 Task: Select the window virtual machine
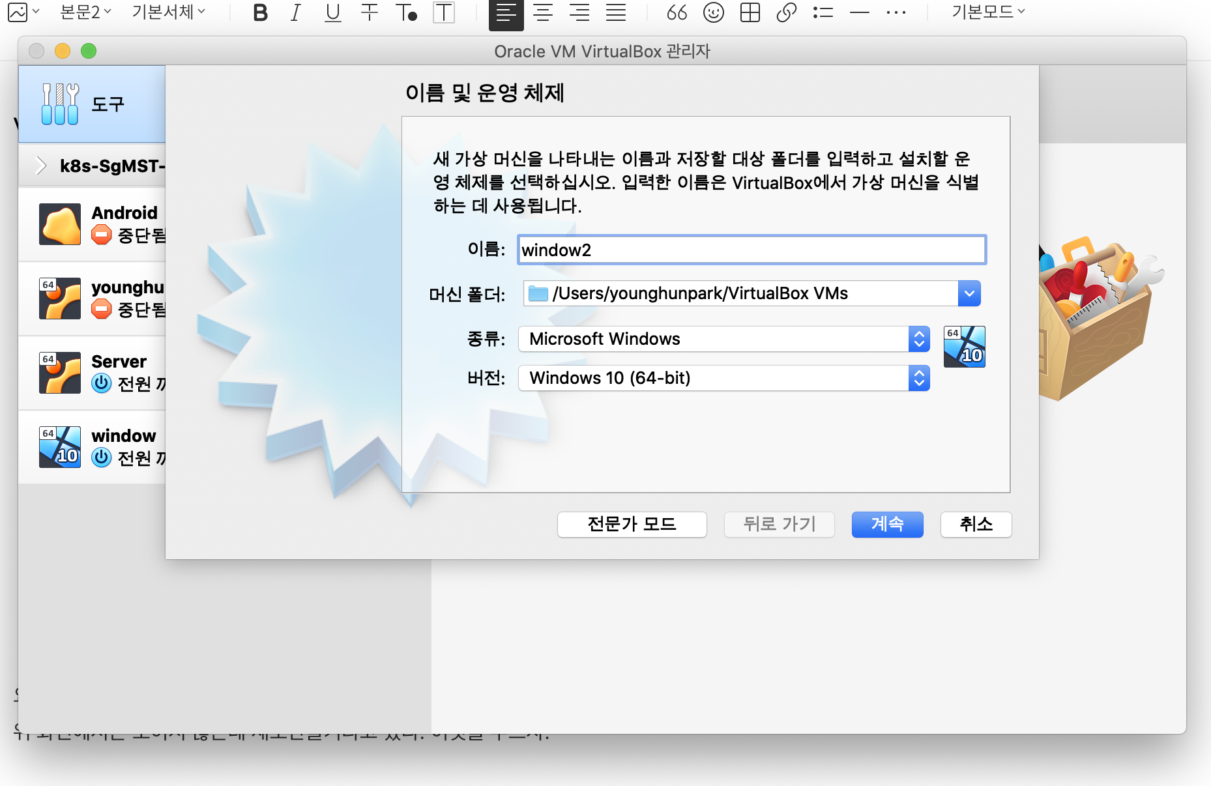click(x=92, y=447)
